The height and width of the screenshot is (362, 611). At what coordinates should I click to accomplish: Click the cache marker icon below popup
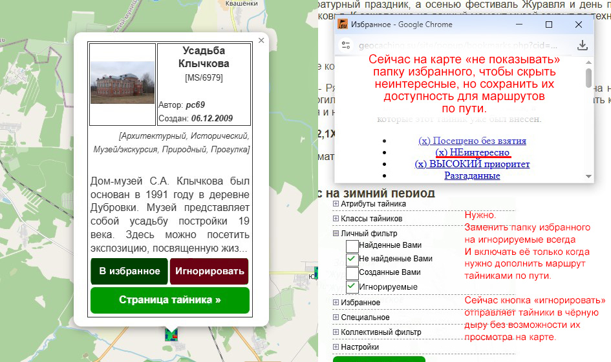coord(171,334)
